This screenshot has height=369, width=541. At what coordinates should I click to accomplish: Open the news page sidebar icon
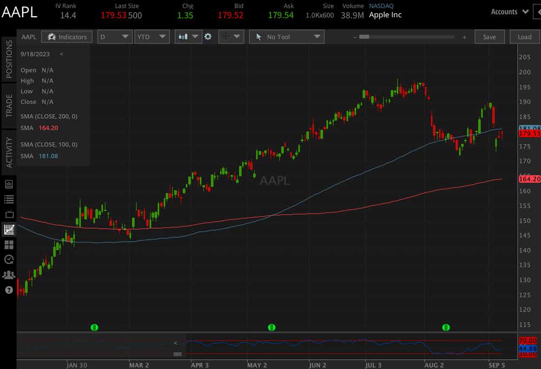point(9,184)
